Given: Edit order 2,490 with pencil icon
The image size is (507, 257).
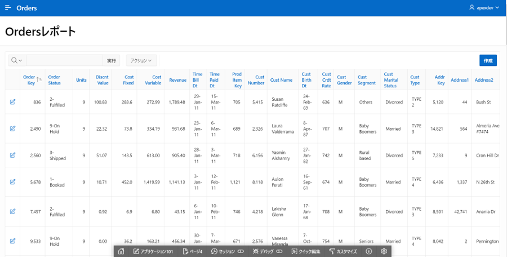Looking at the screenshot, I should pyautogui.click(x=12, y=128).
